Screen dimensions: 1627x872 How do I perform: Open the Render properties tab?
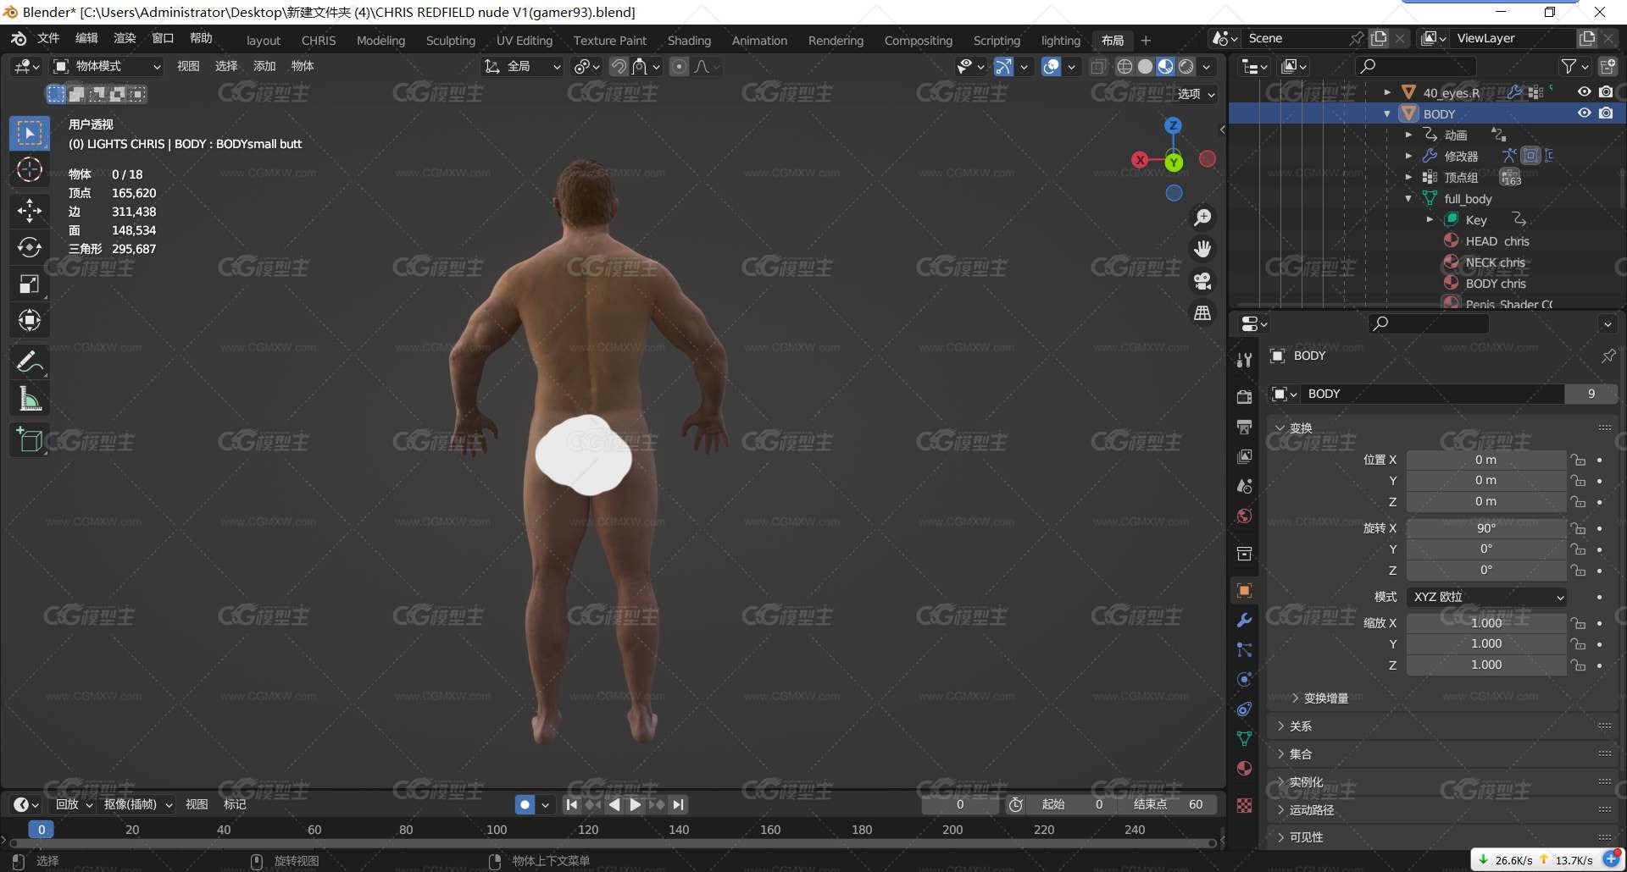click(1244, 397)
